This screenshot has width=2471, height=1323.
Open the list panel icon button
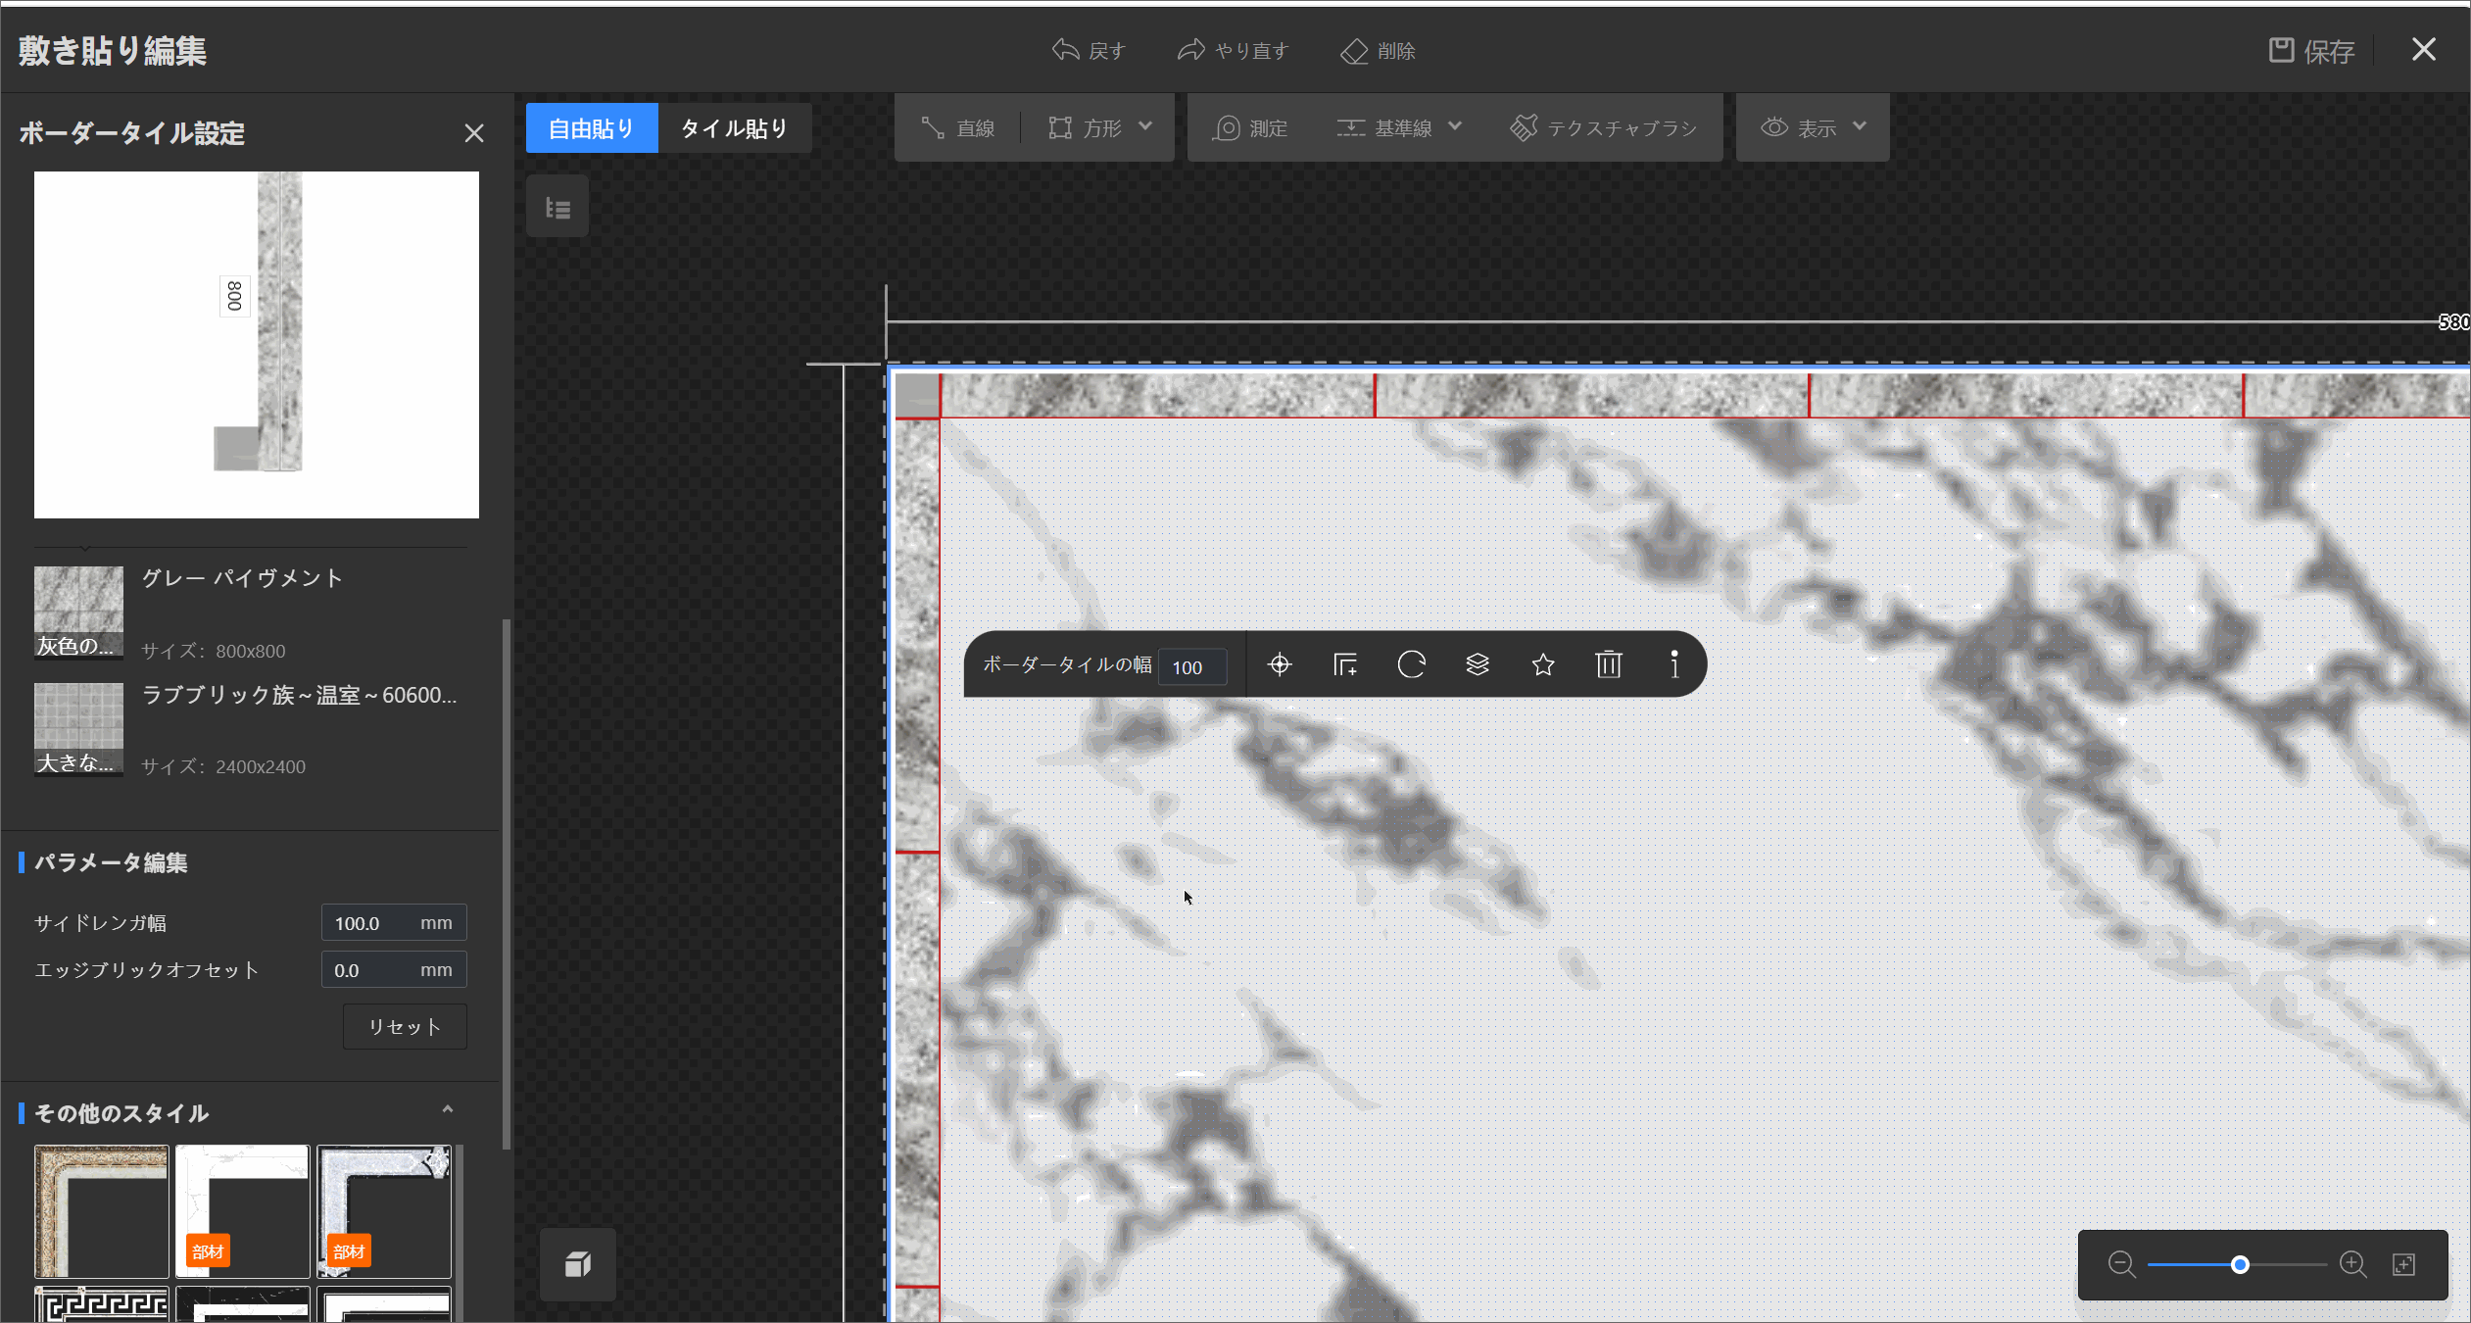click(x=557, y=207)
